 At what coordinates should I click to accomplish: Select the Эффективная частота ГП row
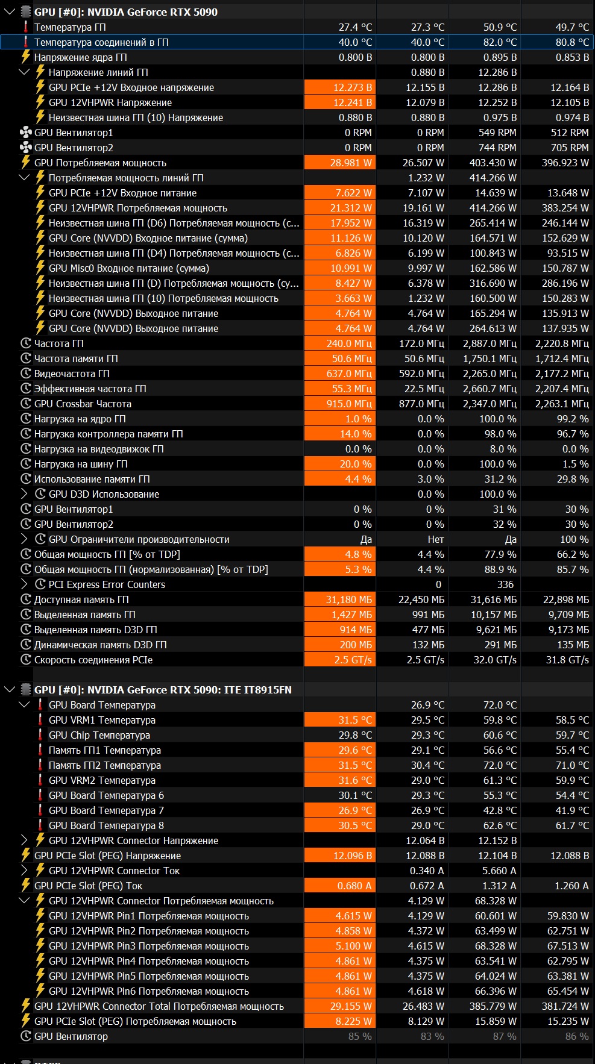point(297,388)
